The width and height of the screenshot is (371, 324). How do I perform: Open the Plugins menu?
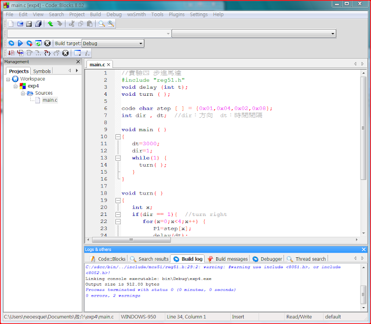point(177,14)
